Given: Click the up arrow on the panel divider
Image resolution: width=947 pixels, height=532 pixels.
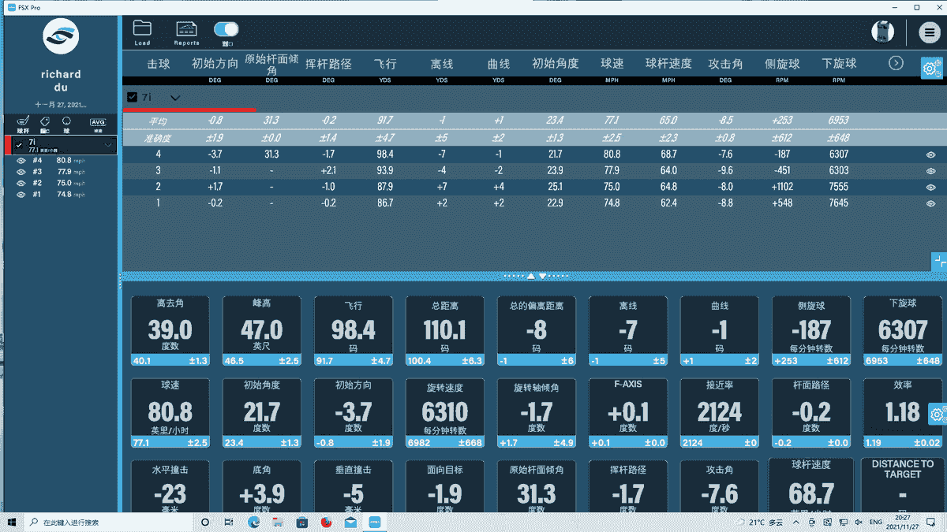Looking at the screenshot, I should (x=531, y=276).
